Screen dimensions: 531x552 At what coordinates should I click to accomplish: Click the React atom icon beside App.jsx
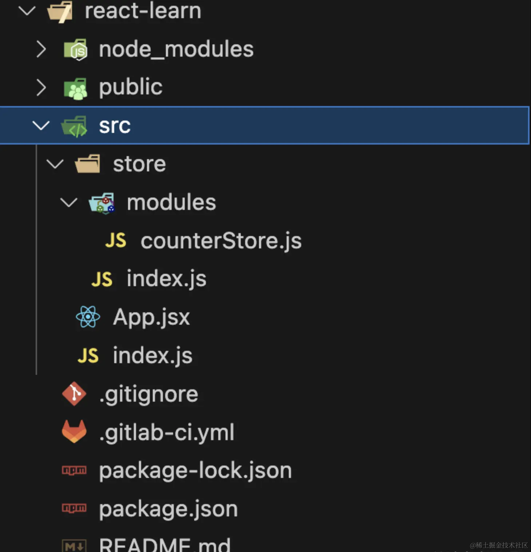[88, 317]
